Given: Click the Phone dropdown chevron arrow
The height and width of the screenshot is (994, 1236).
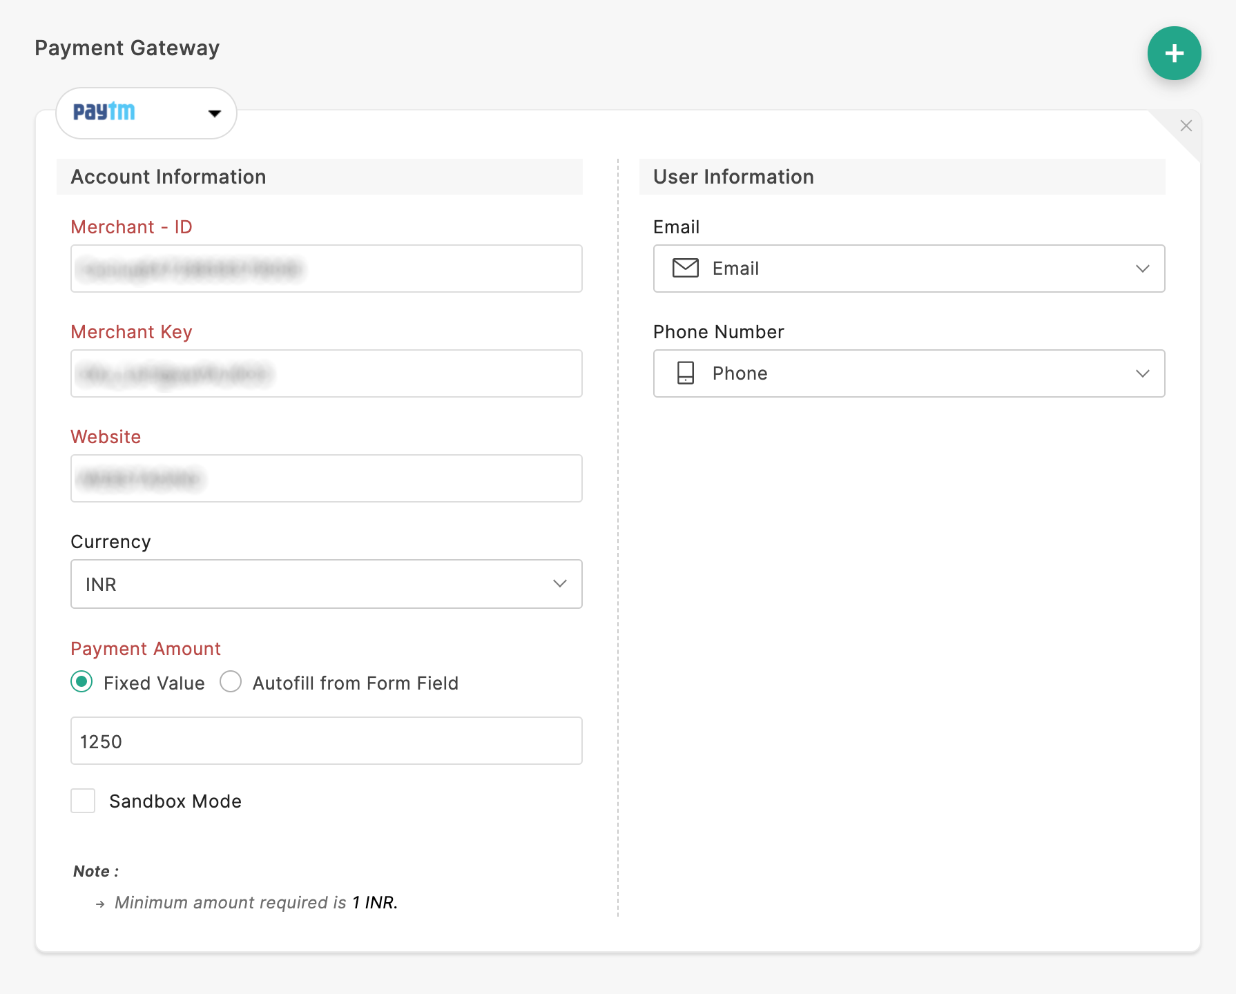Looking at the screenshot, I should pyautogui.click(x=1142, y=373).
